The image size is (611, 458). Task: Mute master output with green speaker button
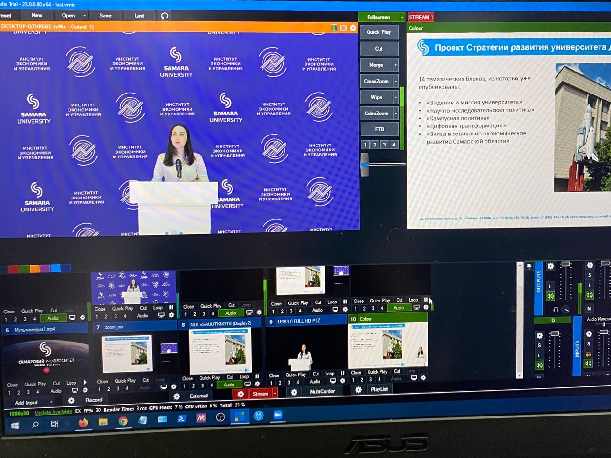tap(550, 296)
